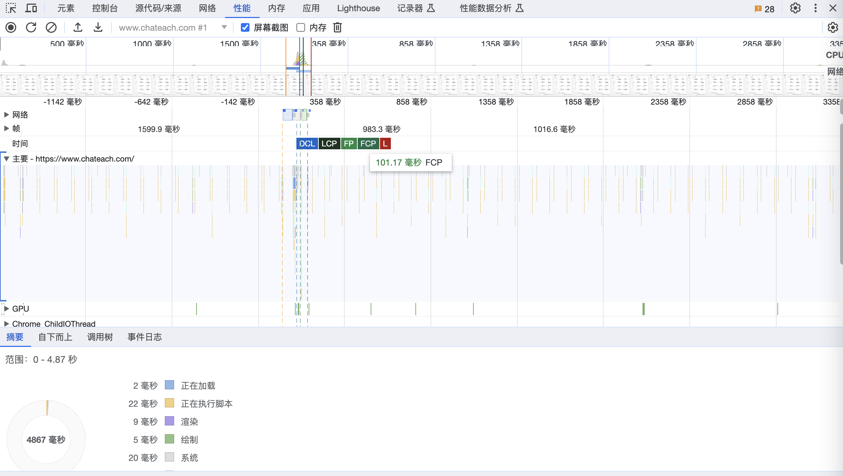Select the 事件日志 tab

pyautogui.click(x=144, y=337)
